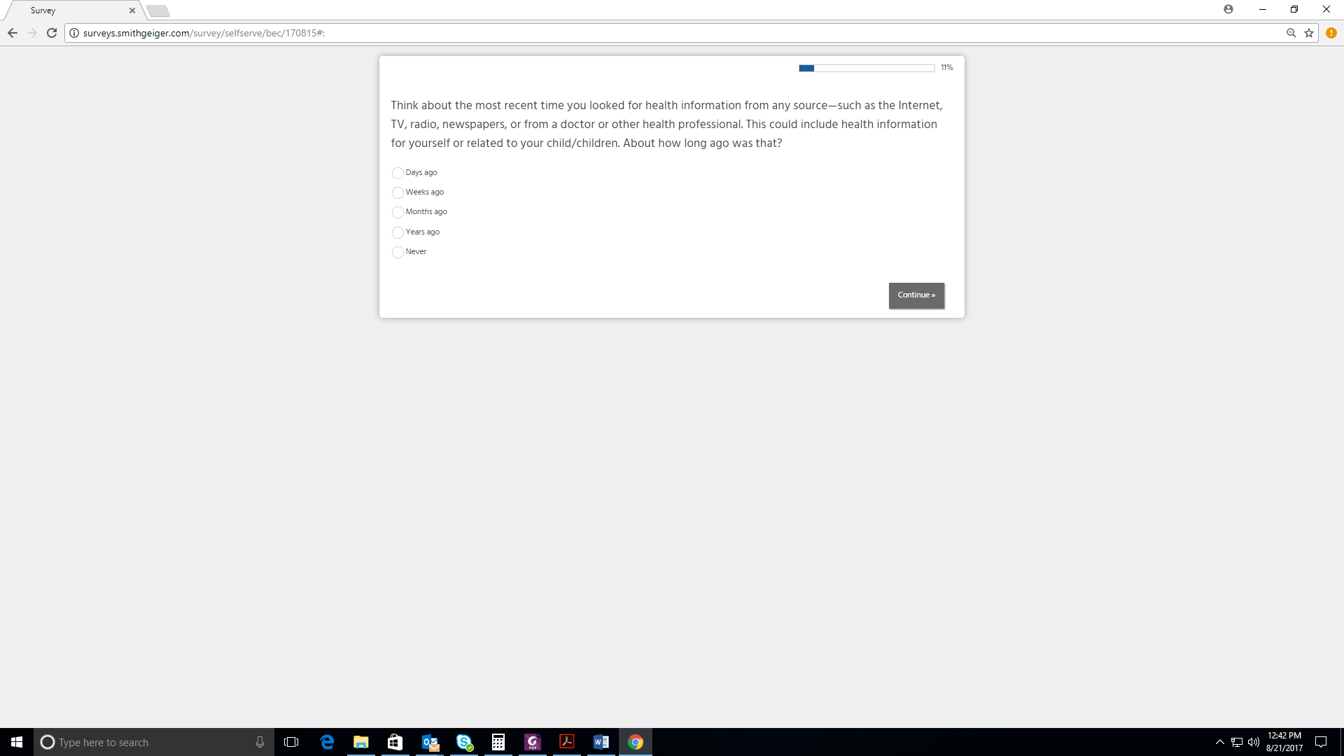Focus the address bar URL field

coord(630,33)
